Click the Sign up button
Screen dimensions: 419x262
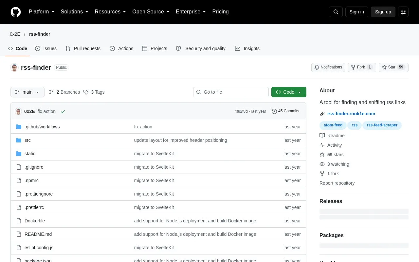coord(383,12)
